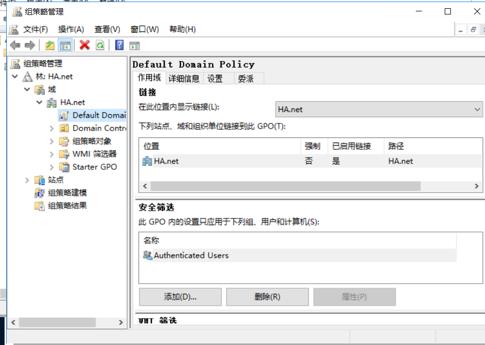
Task: Select Authenticated Users in security filtering list
Action: click(x=191, y=255)
